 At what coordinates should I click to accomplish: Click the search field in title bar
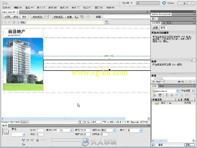pos(148,3)
